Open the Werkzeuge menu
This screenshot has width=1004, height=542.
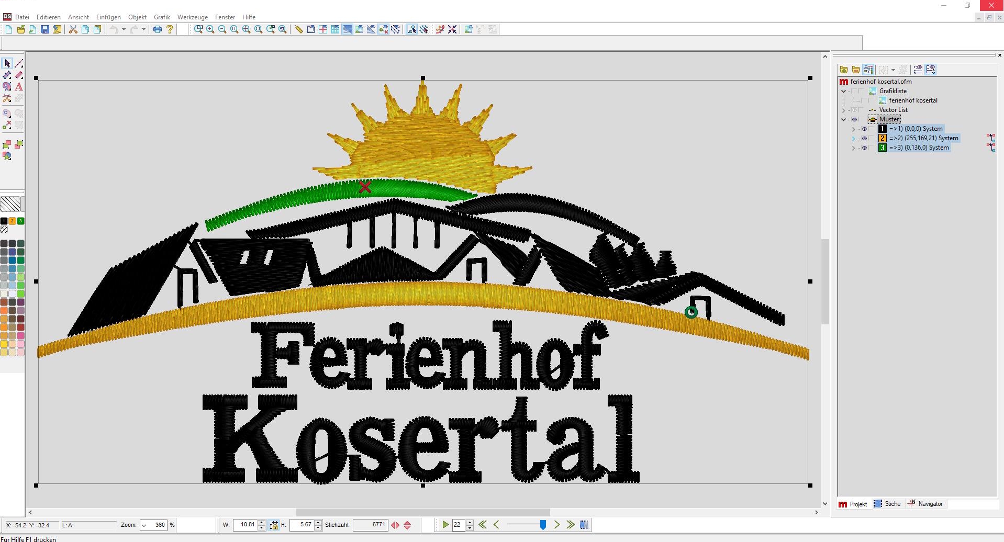(x=192, y=17)
